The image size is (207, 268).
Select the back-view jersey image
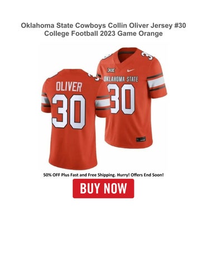click(x=74, y=119)
